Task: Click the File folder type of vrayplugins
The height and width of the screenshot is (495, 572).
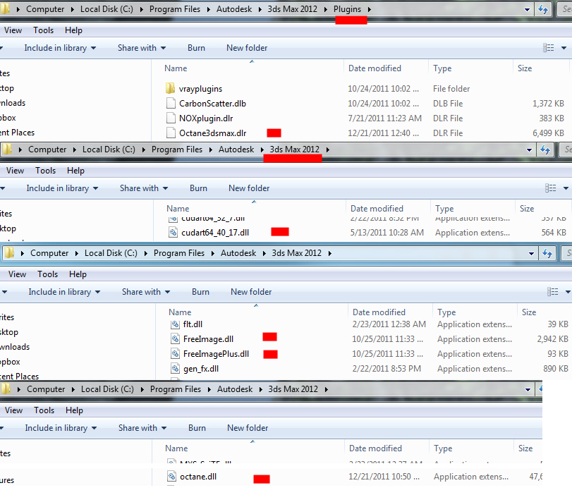Action: tap(451, 89)
